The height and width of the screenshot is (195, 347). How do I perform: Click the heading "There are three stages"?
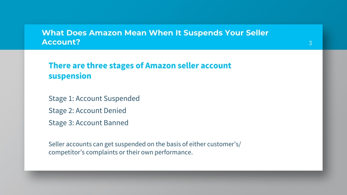coord(140,71)
